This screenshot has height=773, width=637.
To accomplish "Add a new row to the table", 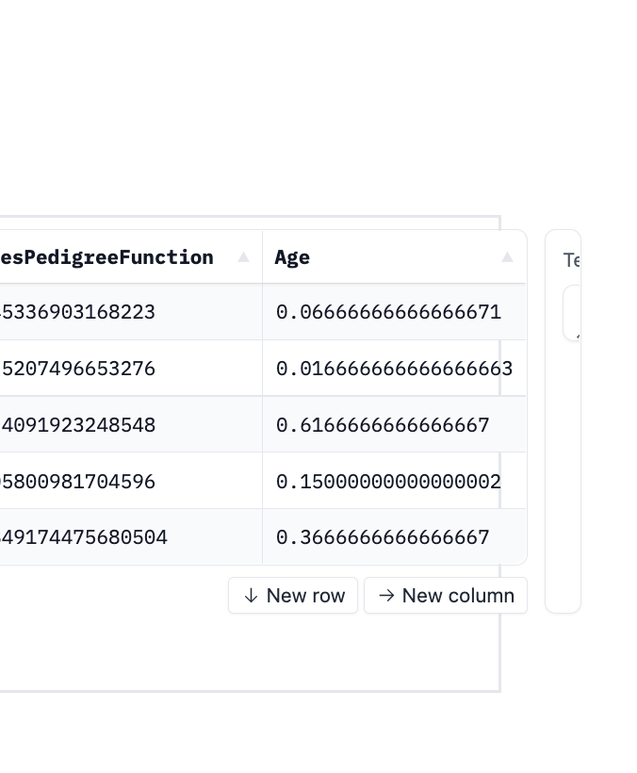I will pyautogui.click(x=293, y=595).
